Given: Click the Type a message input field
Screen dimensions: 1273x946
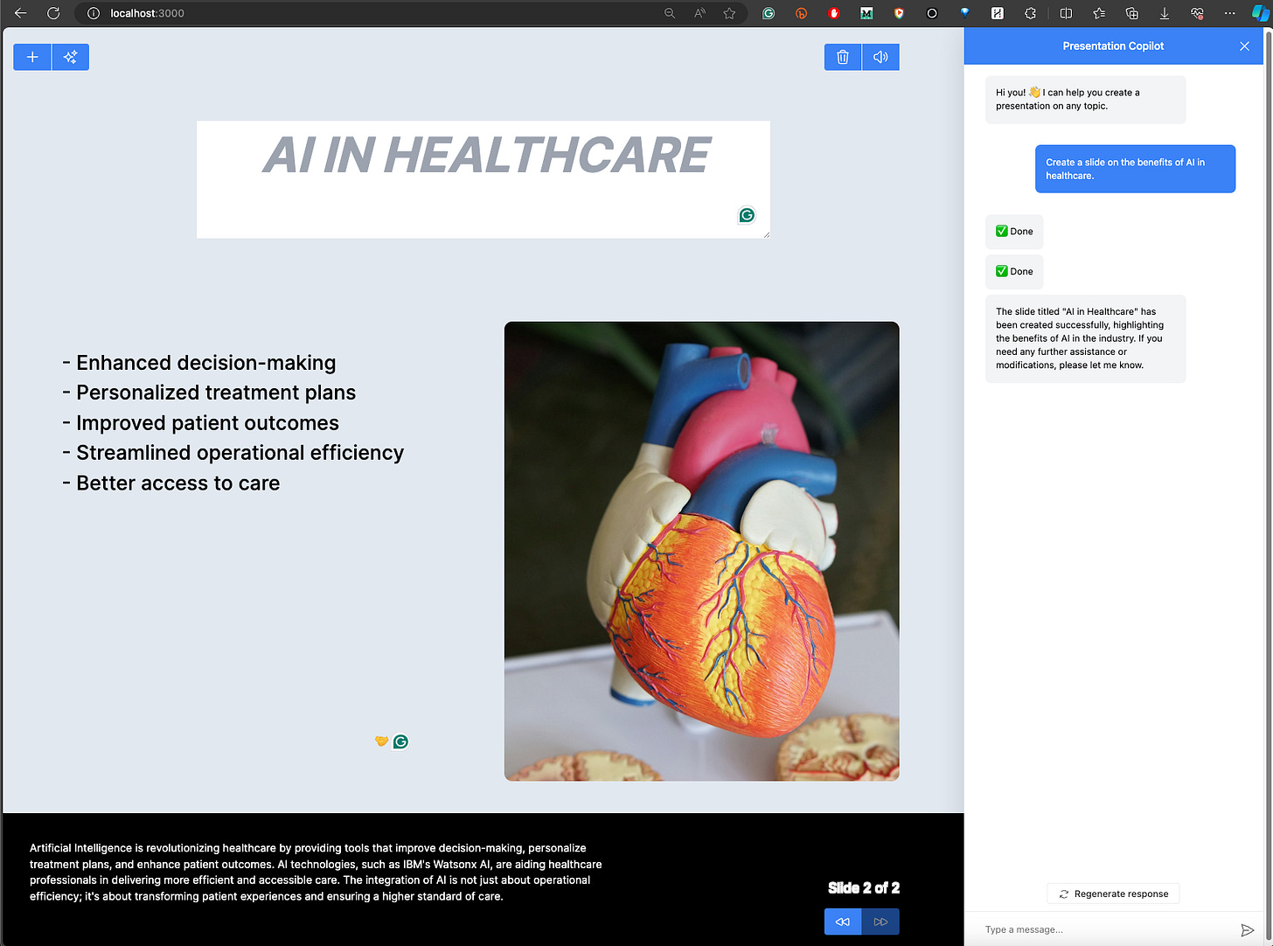Looking at the screenshot, I should point(1093,929).
